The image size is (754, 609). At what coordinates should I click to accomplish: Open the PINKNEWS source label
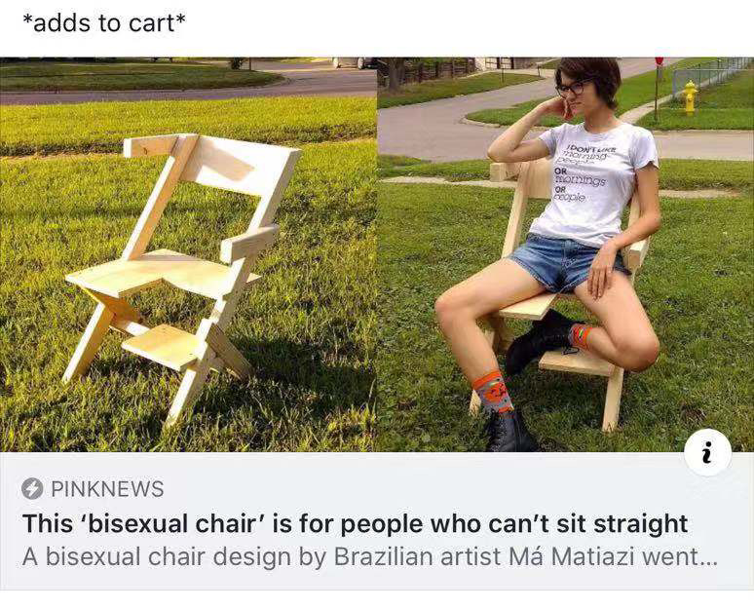(x=107, y=489)
